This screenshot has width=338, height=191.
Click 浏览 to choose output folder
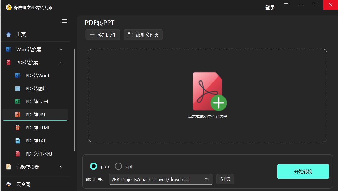pos(225,179)
